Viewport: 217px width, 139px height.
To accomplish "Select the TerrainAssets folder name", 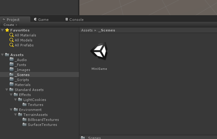I will pos(35,115).
